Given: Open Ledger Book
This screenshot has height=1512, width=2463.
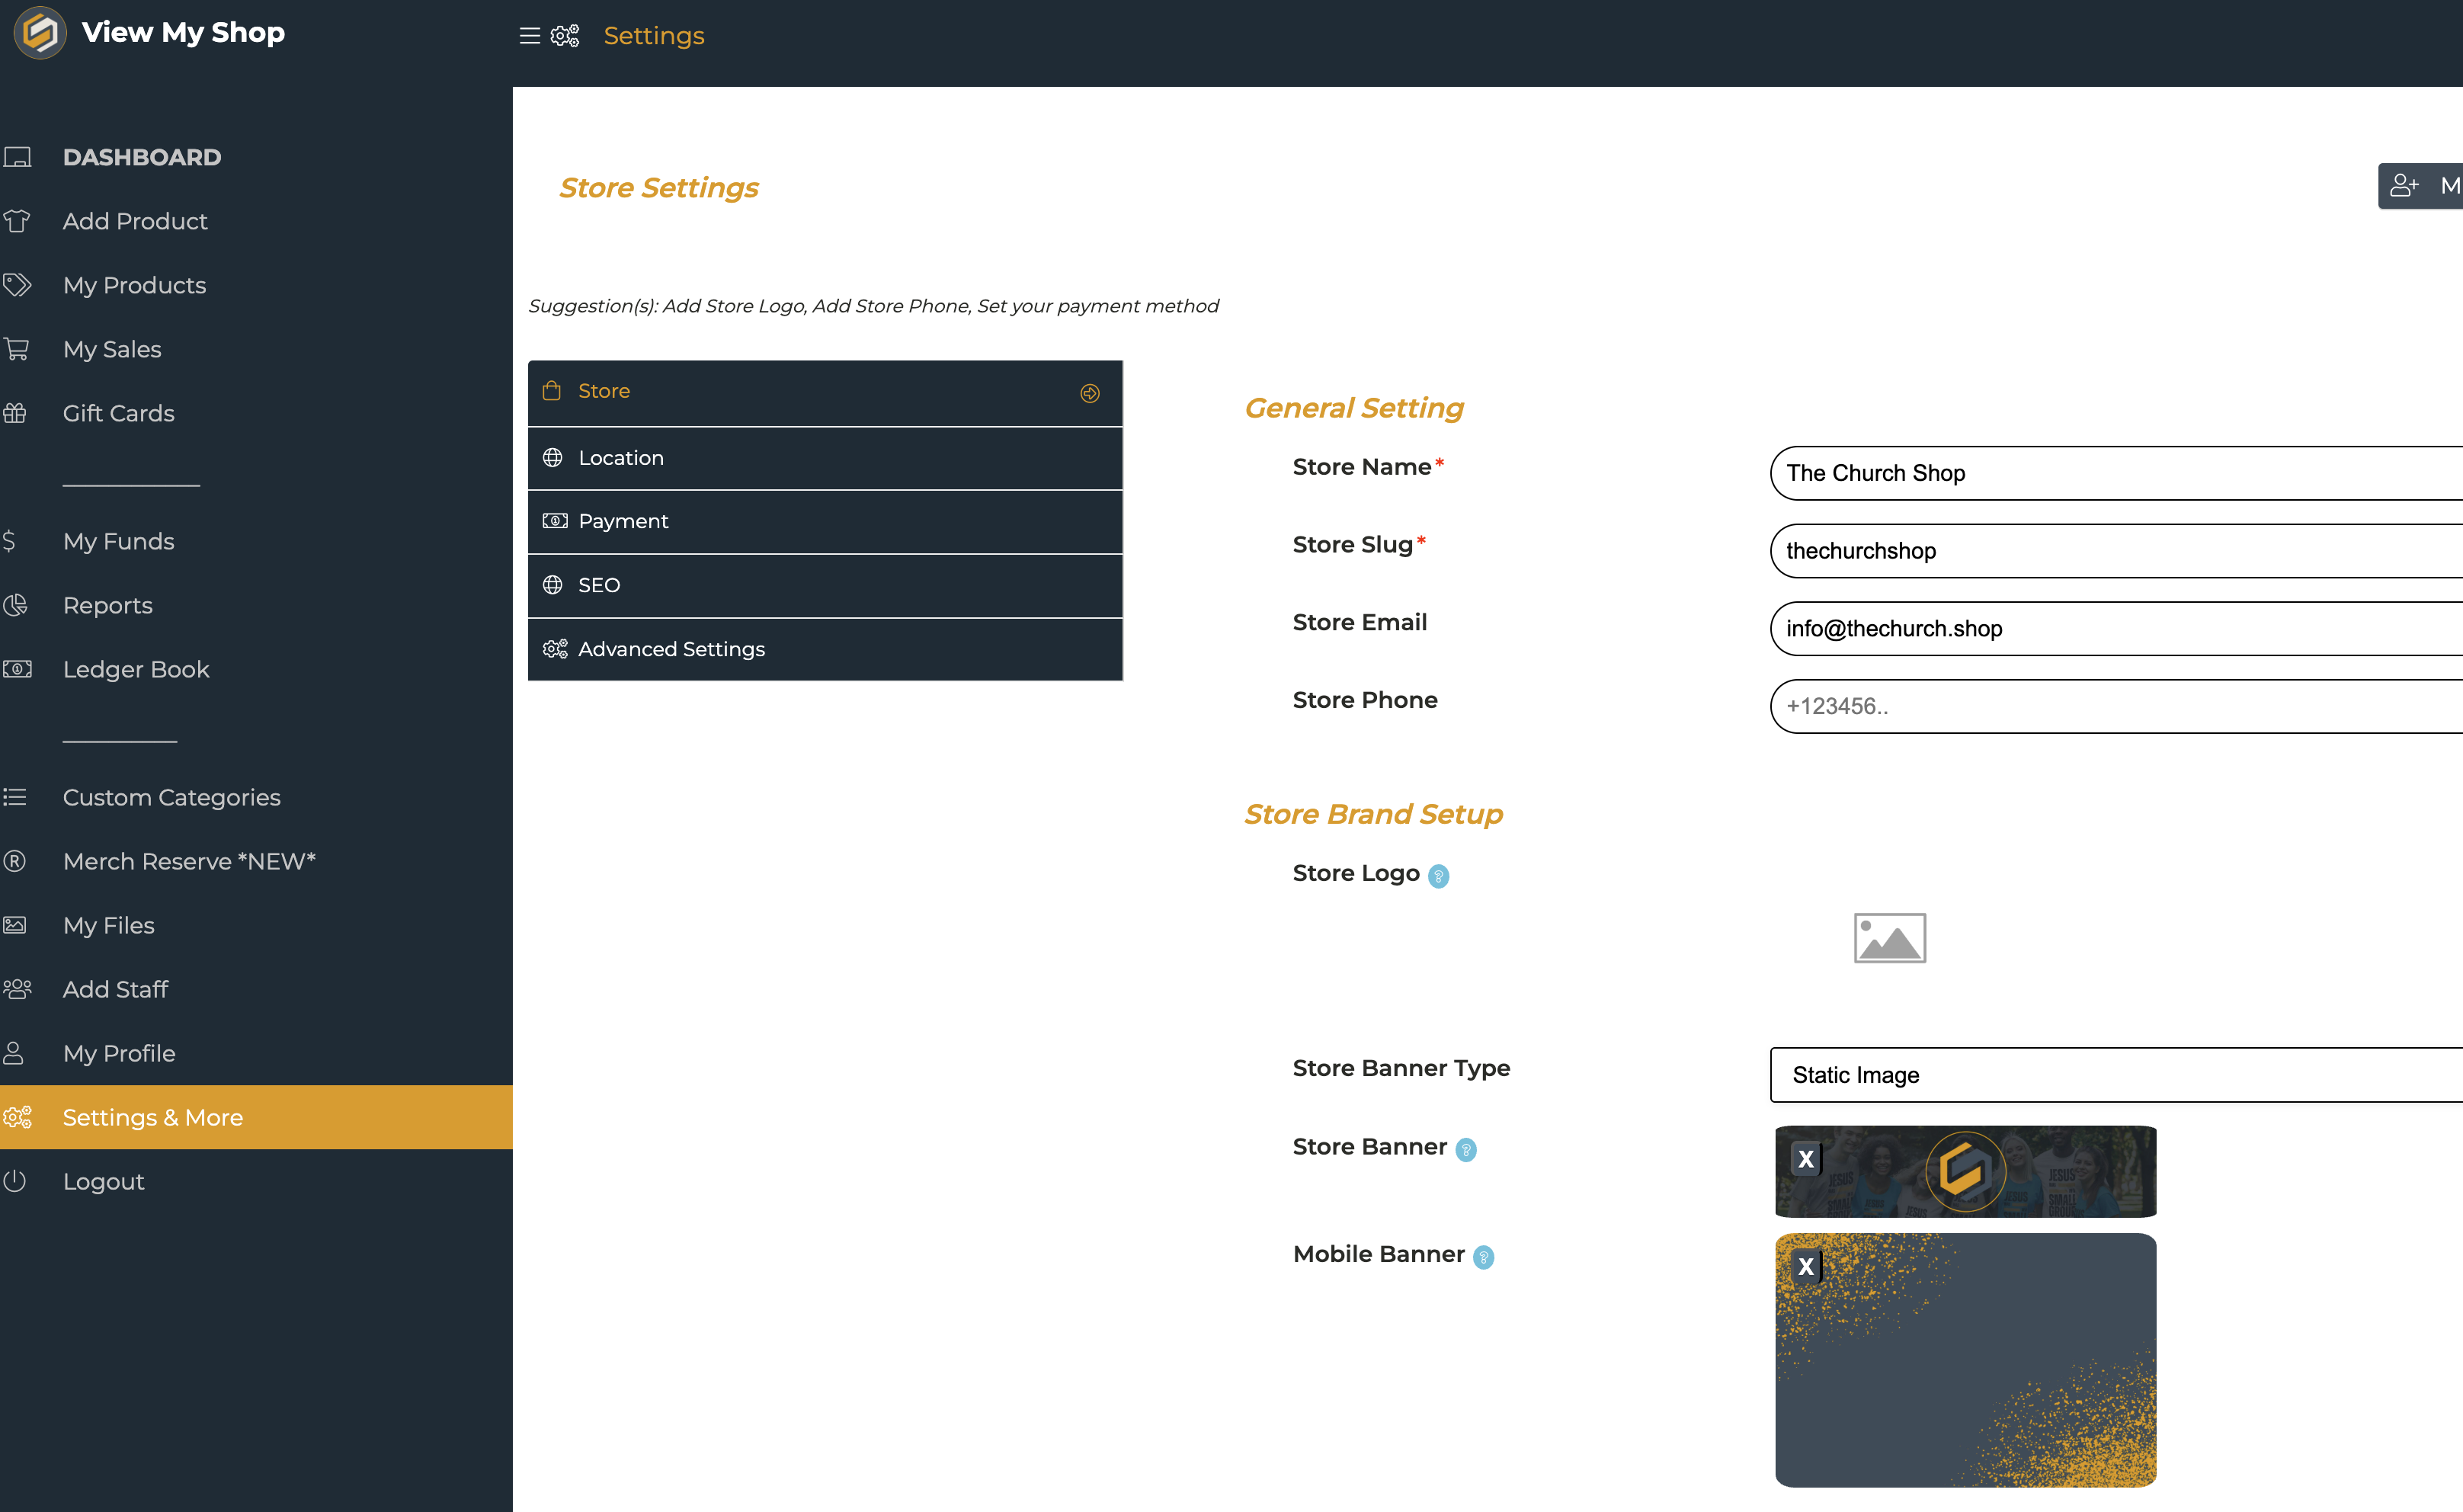Looking at the screenshot, I should tap(136, 669).
